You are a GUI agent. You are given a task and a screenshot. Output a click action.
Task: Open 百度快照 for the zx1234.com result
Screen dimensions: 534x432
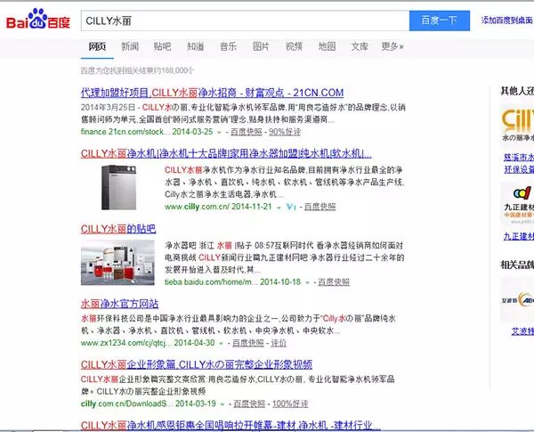248,343
